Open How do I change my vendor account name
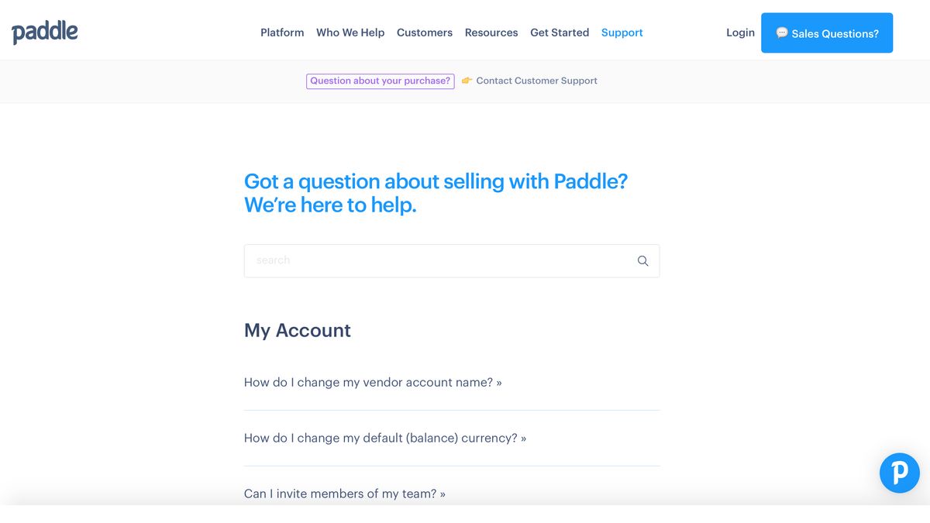930x523 pixels. point(373,382)
